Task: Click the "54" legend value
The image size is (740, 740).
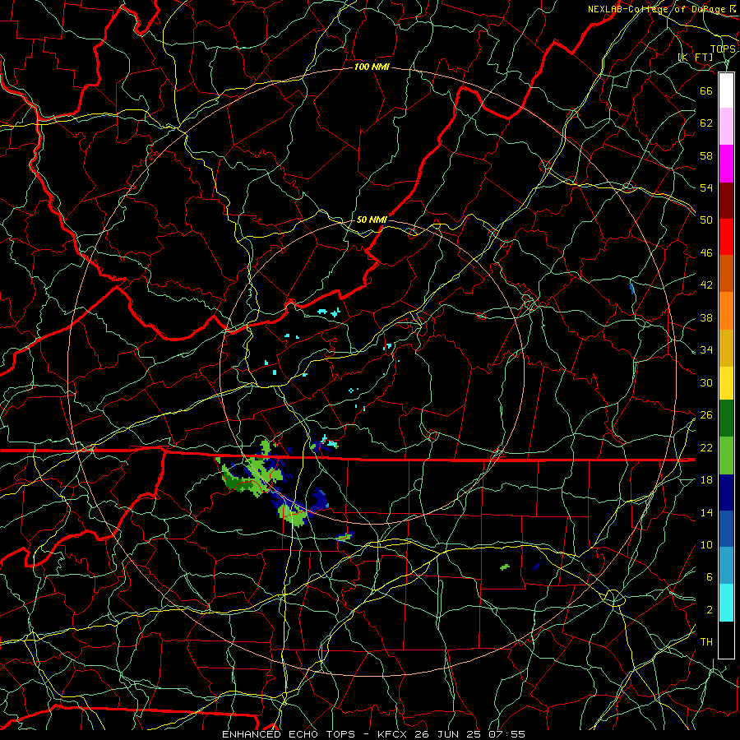Action: point(706,187)
